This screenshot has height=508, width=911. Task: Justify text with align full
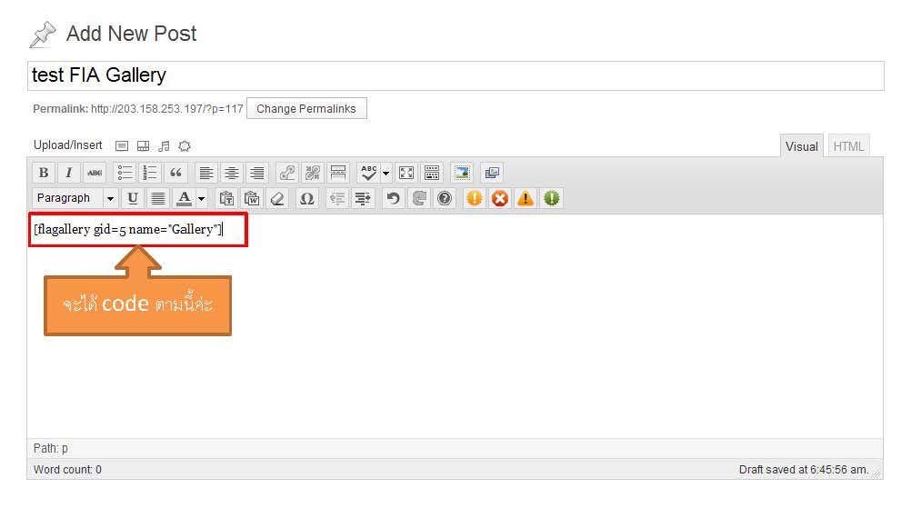point(158,198)
